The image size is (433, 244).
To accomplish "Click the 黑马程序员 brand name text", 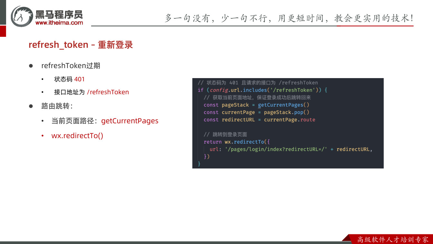I will [x=59, y=14].
